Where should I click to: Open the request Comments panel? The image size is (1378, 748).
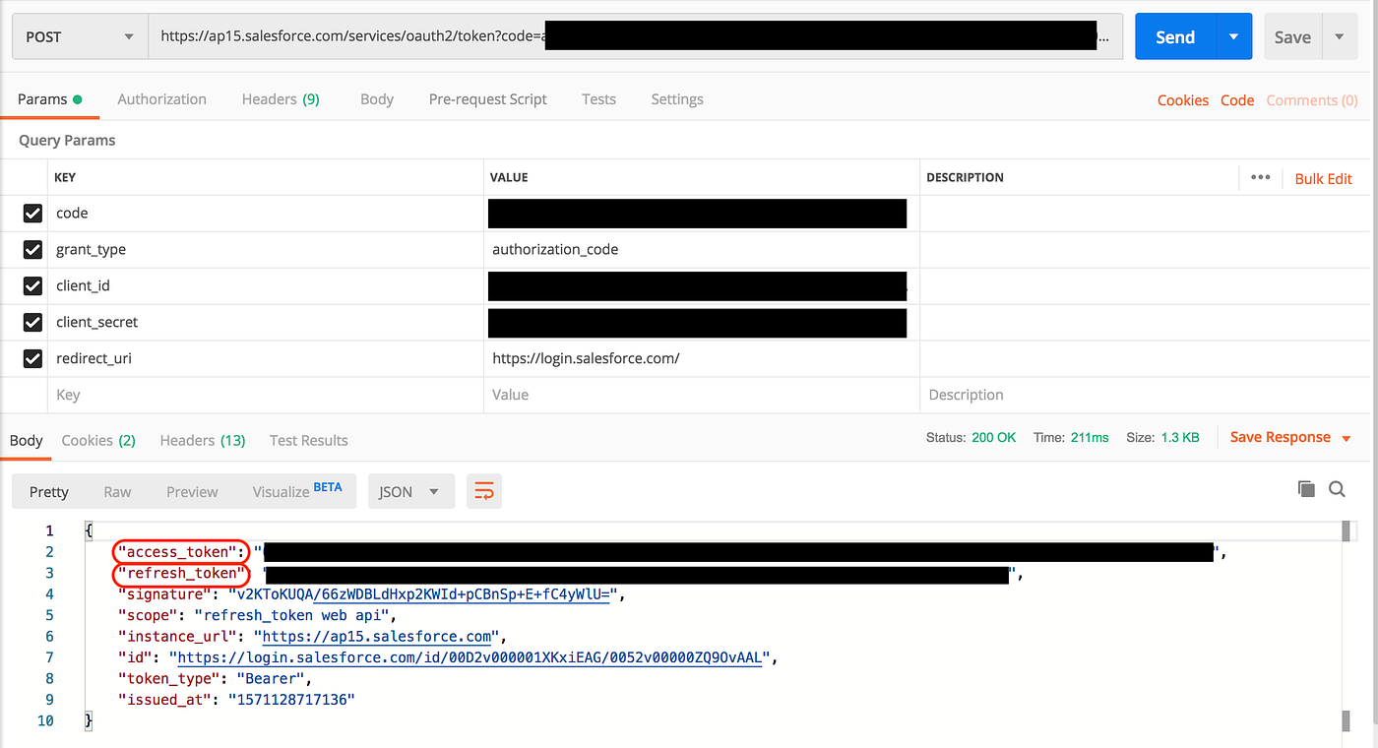pyautogui.click(x=1311, y=99)
